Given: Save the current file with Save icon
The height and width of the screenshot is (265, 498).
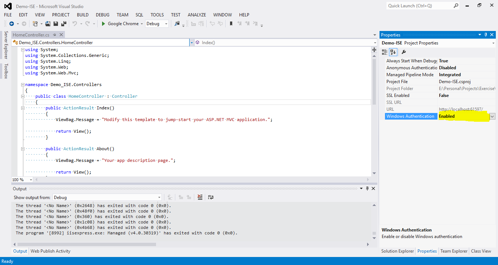Looking at the screenshot, I should pyautogui.click(x=56, y=24).
